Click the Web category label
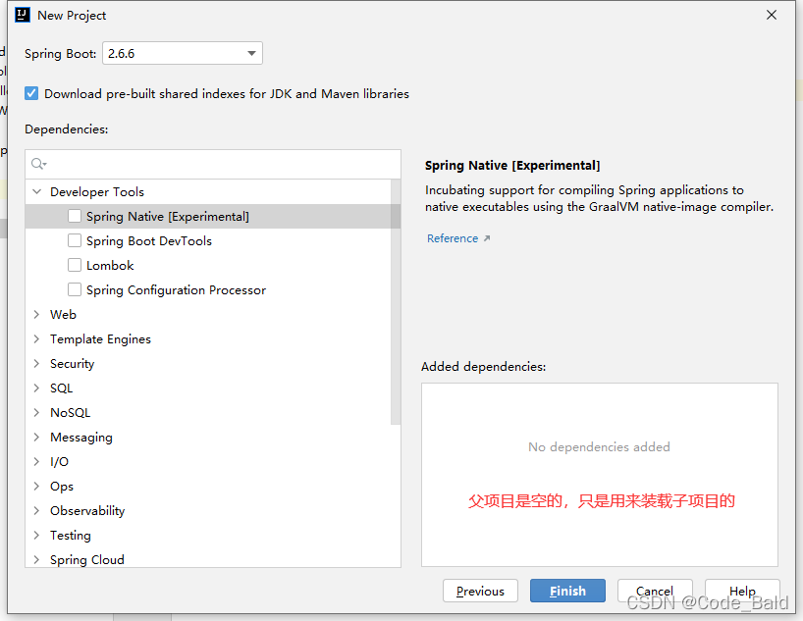803x621 pixels. [x=63, y=314]
